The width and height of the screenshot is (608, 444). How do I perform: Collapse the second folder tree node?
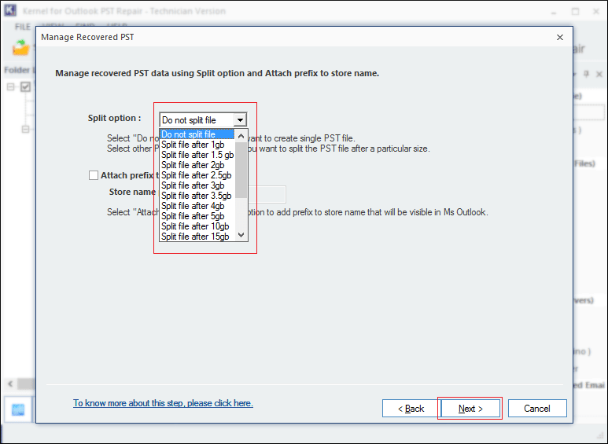(x=26, y=129)
